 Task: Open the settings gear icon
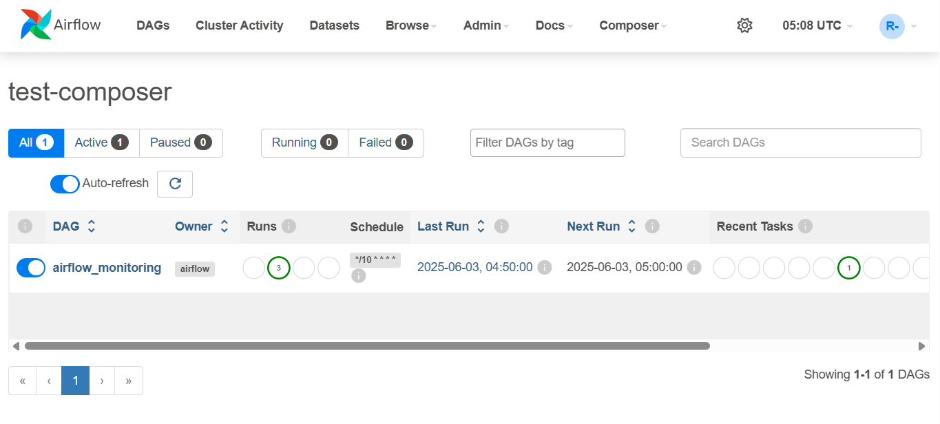click(x=744, y=25)
